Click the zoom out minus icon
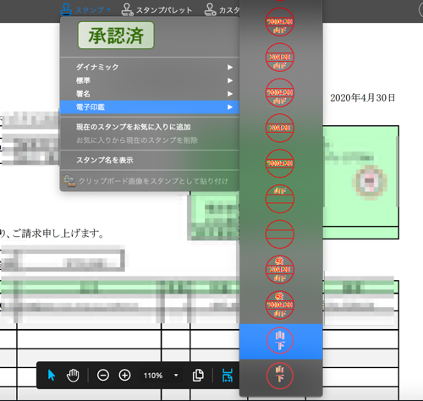The height and width of the screenshot is (401, 423). pos(103,376)
